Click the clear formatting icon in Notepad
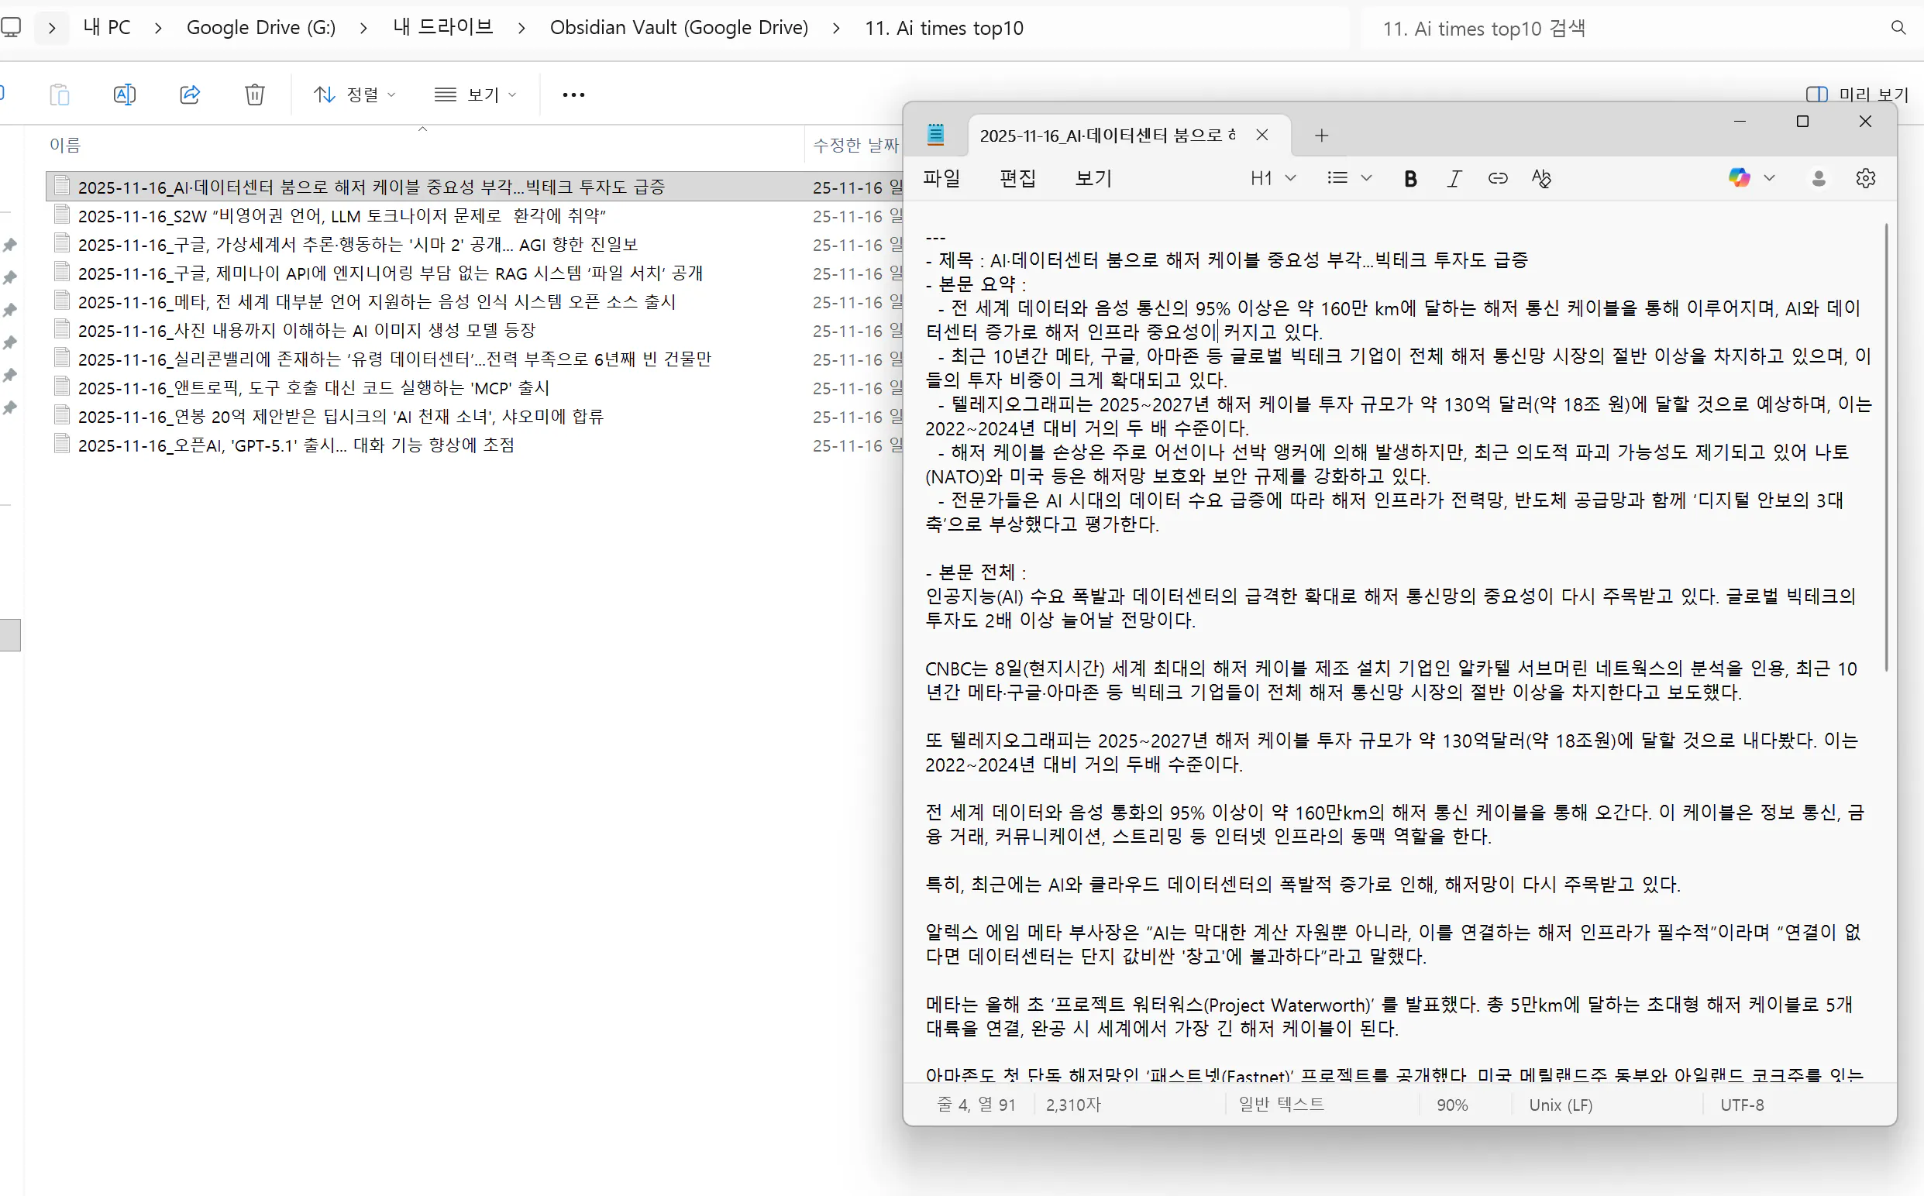Viewport: 1924px width, 1196px height. tap(1541, 179)
